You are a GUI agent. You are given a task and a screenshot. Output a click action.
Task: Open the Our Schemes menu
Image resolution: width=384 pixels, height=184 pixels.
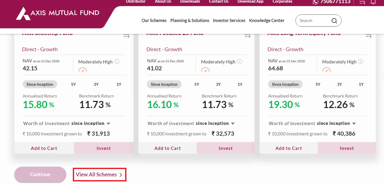click(154, 20)
